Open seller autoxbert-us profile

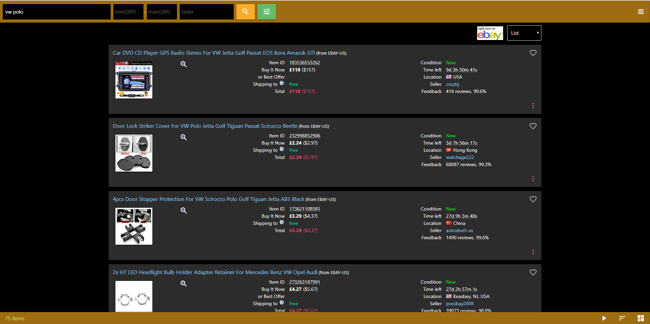click(459, 230)
